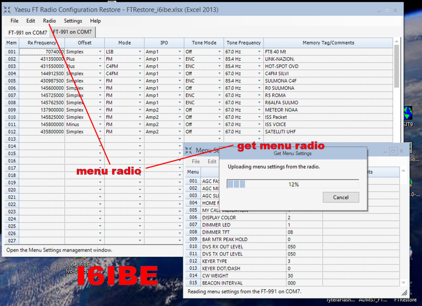
Task: Click the Menu Settings window title icon
Action: tap(188, 150)
